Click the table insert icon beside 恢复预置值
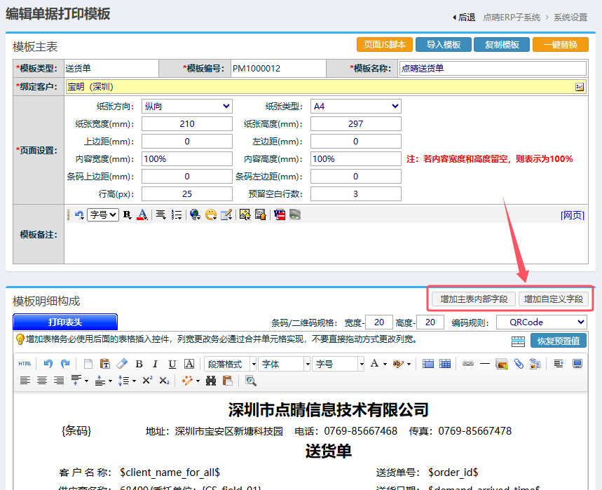Image resolution: width=602 pixels, height=490 pixels. pyautogui.click(x=518, y=341)
